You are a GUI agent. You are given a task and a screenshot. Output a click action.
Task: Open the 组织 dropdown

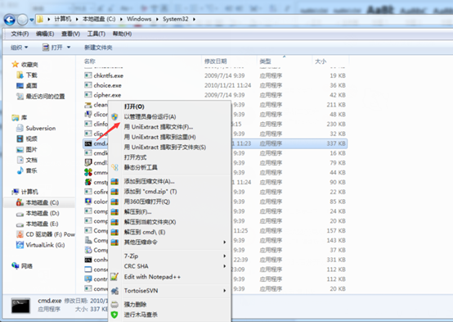click(x=20, y=48)
